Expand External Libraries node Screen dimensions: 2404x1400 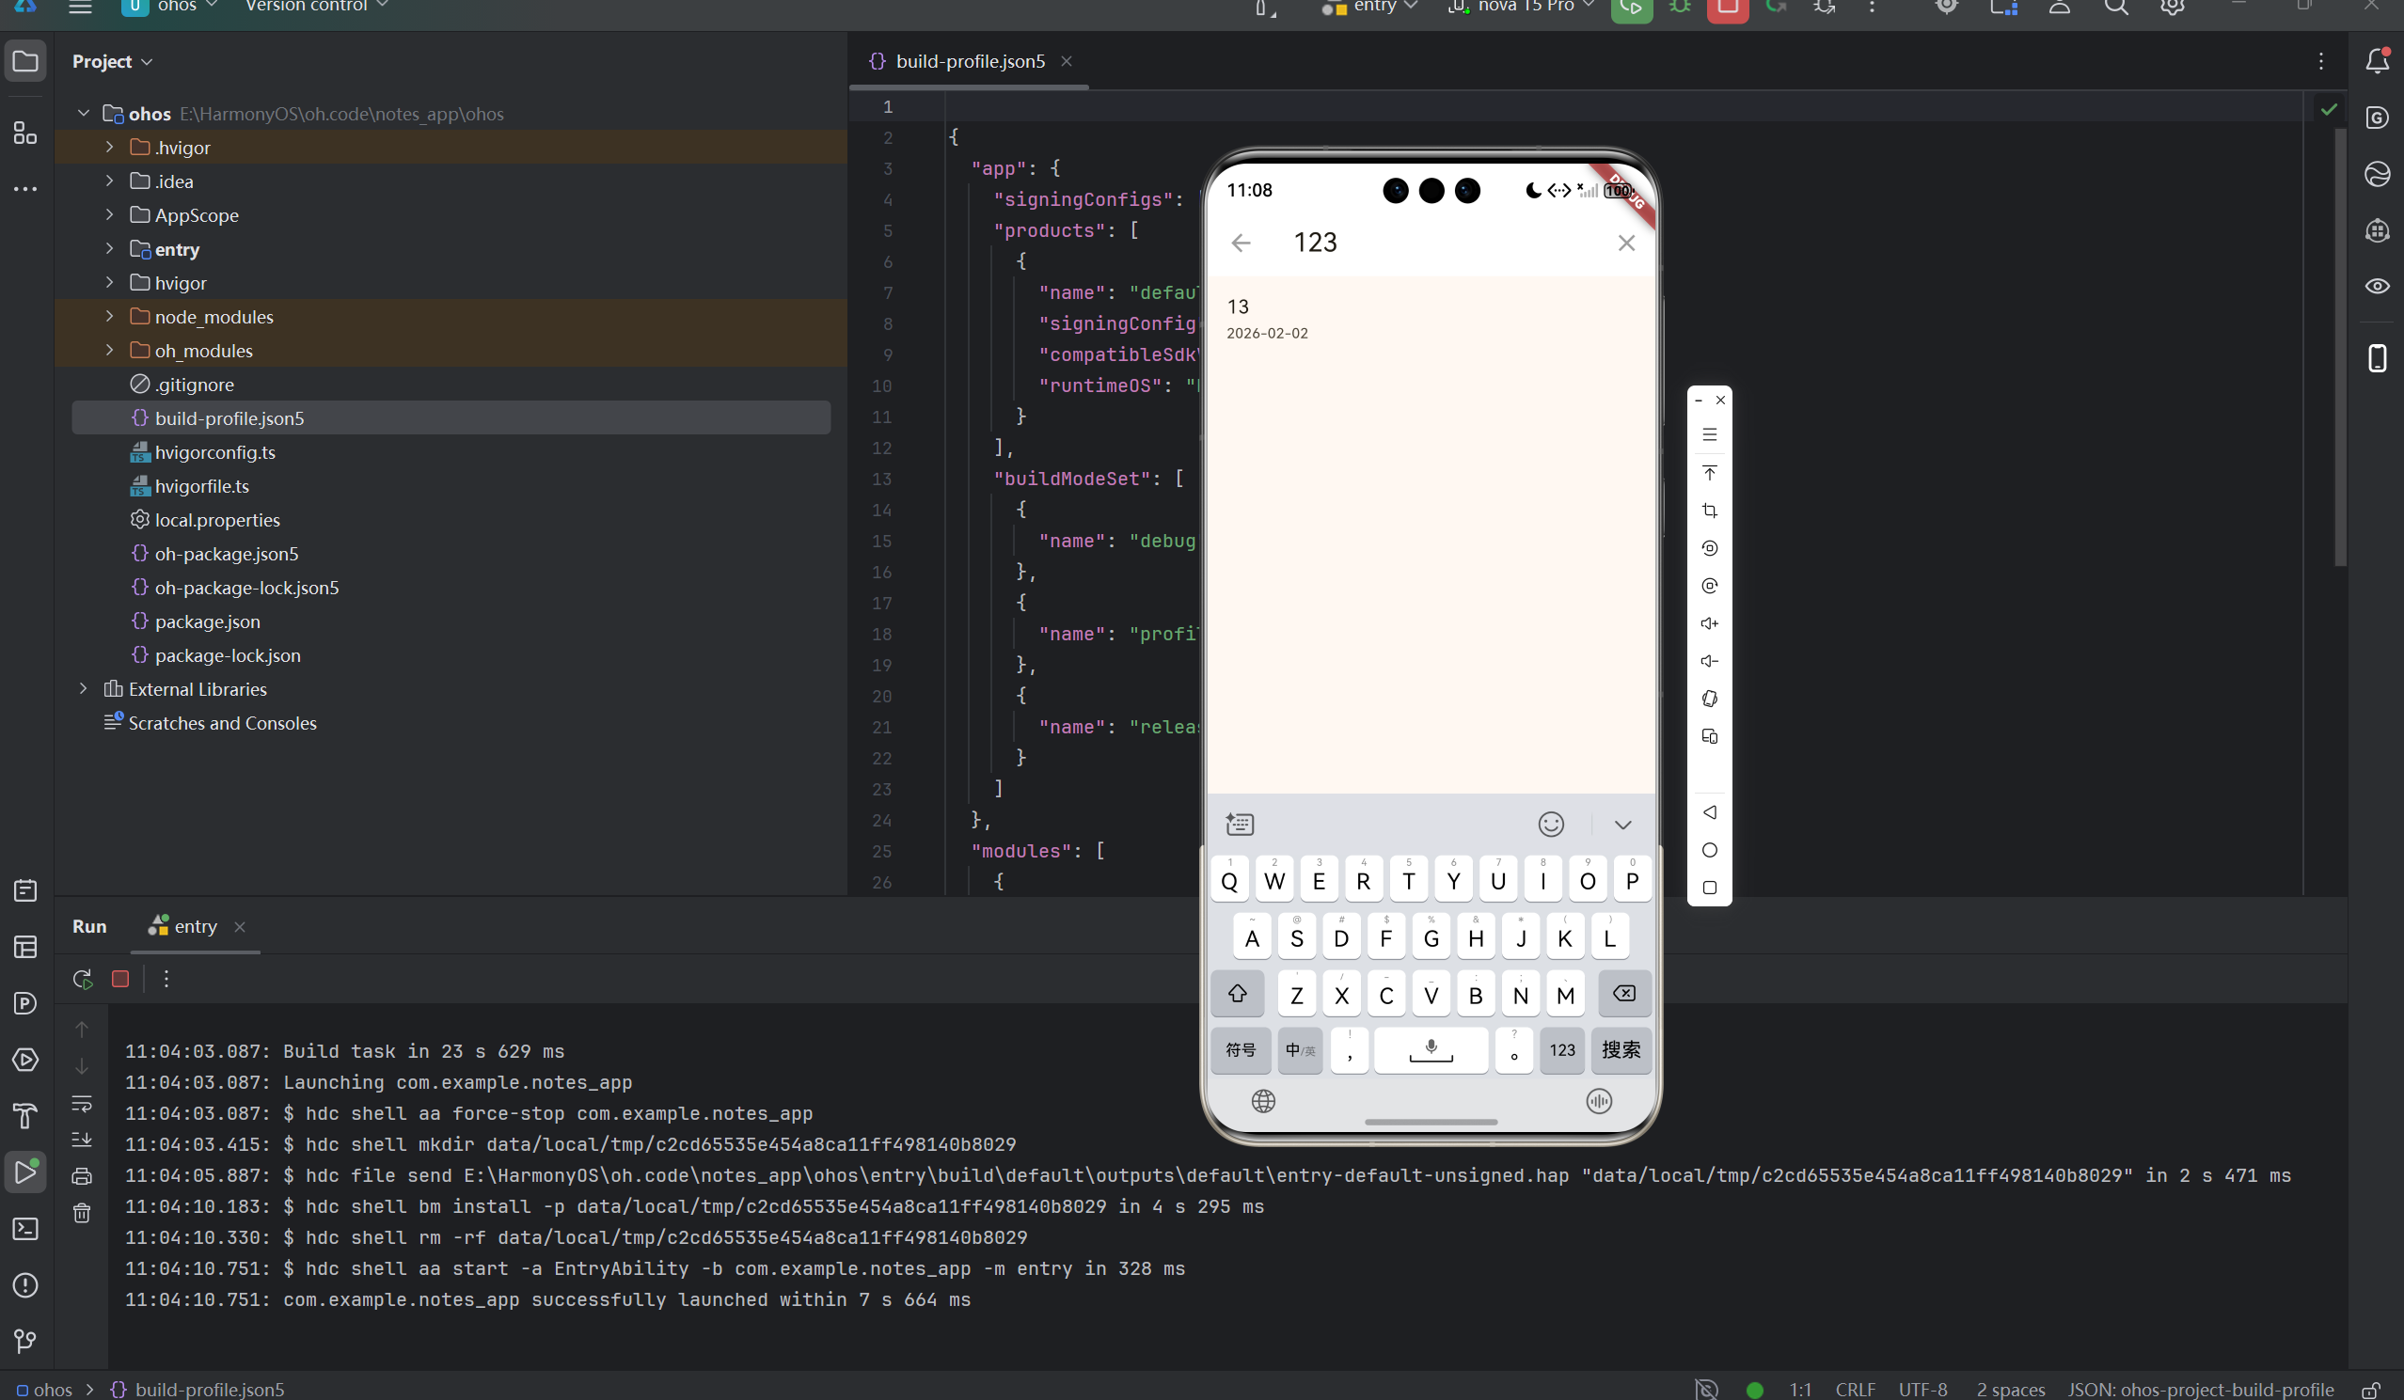pos(84,688)
